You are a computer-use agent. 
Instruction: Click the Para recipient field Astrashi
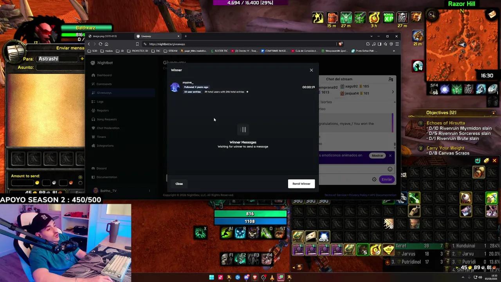58,59
